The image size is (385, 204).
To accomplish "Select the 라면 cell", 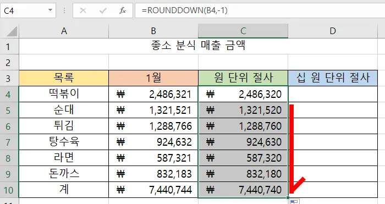I will pyautogui.click(x=64, y=158).
